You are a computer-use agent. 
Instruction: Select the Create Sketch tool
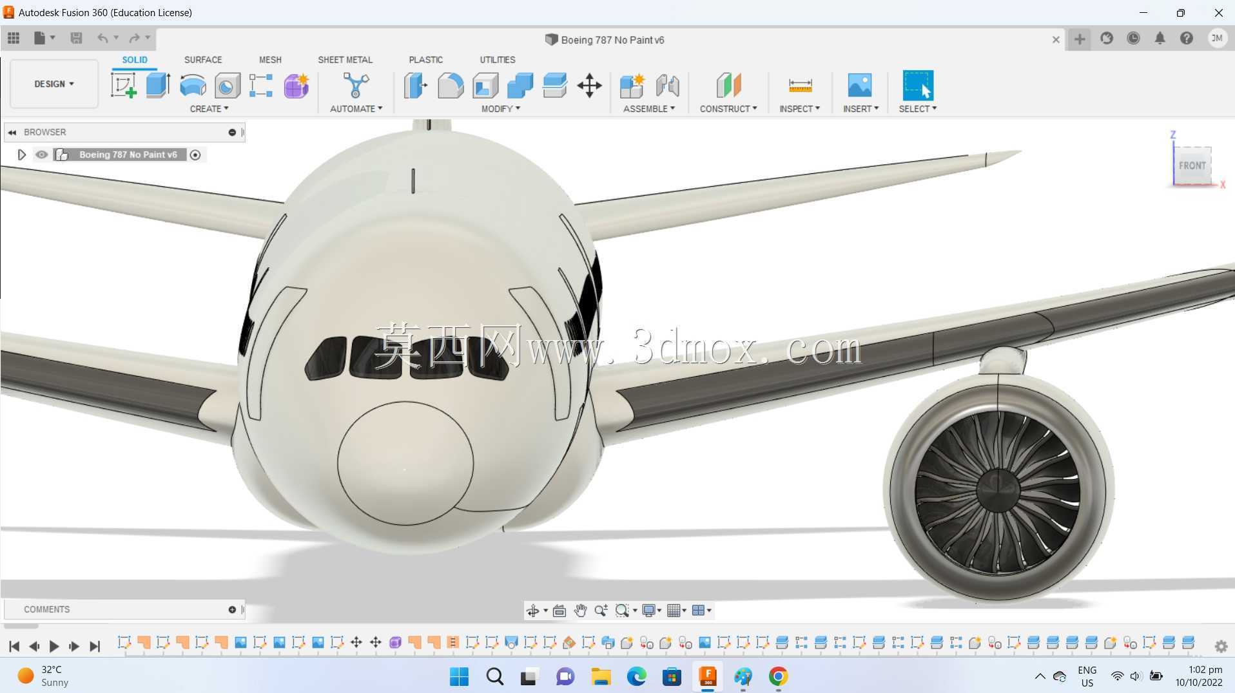tap(123, 85)
